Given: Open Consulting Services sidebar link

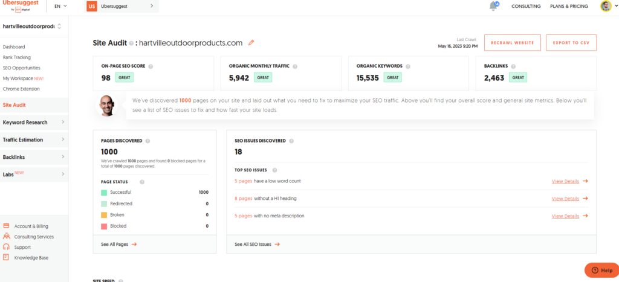Looking at the screenshot, I should (x=34, y=237).
